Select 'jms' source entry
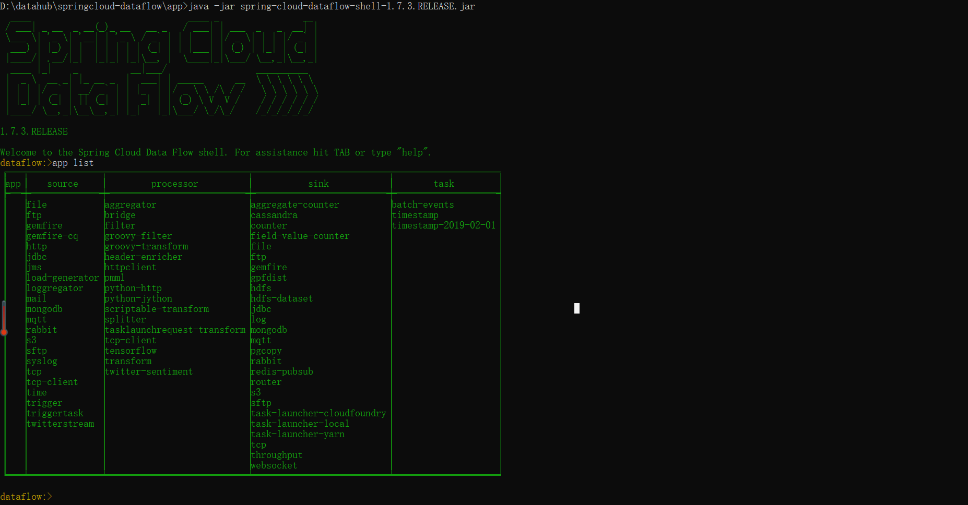This screenshot has height=505, width=968. tap(34, 267)
